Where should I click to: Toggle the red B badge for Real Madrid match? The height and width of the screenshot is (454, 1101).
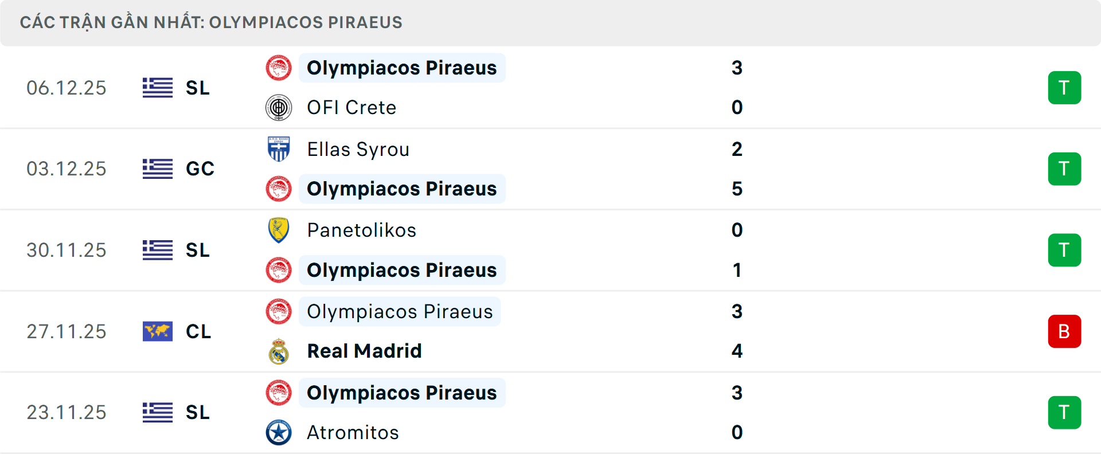(1065, 331)
